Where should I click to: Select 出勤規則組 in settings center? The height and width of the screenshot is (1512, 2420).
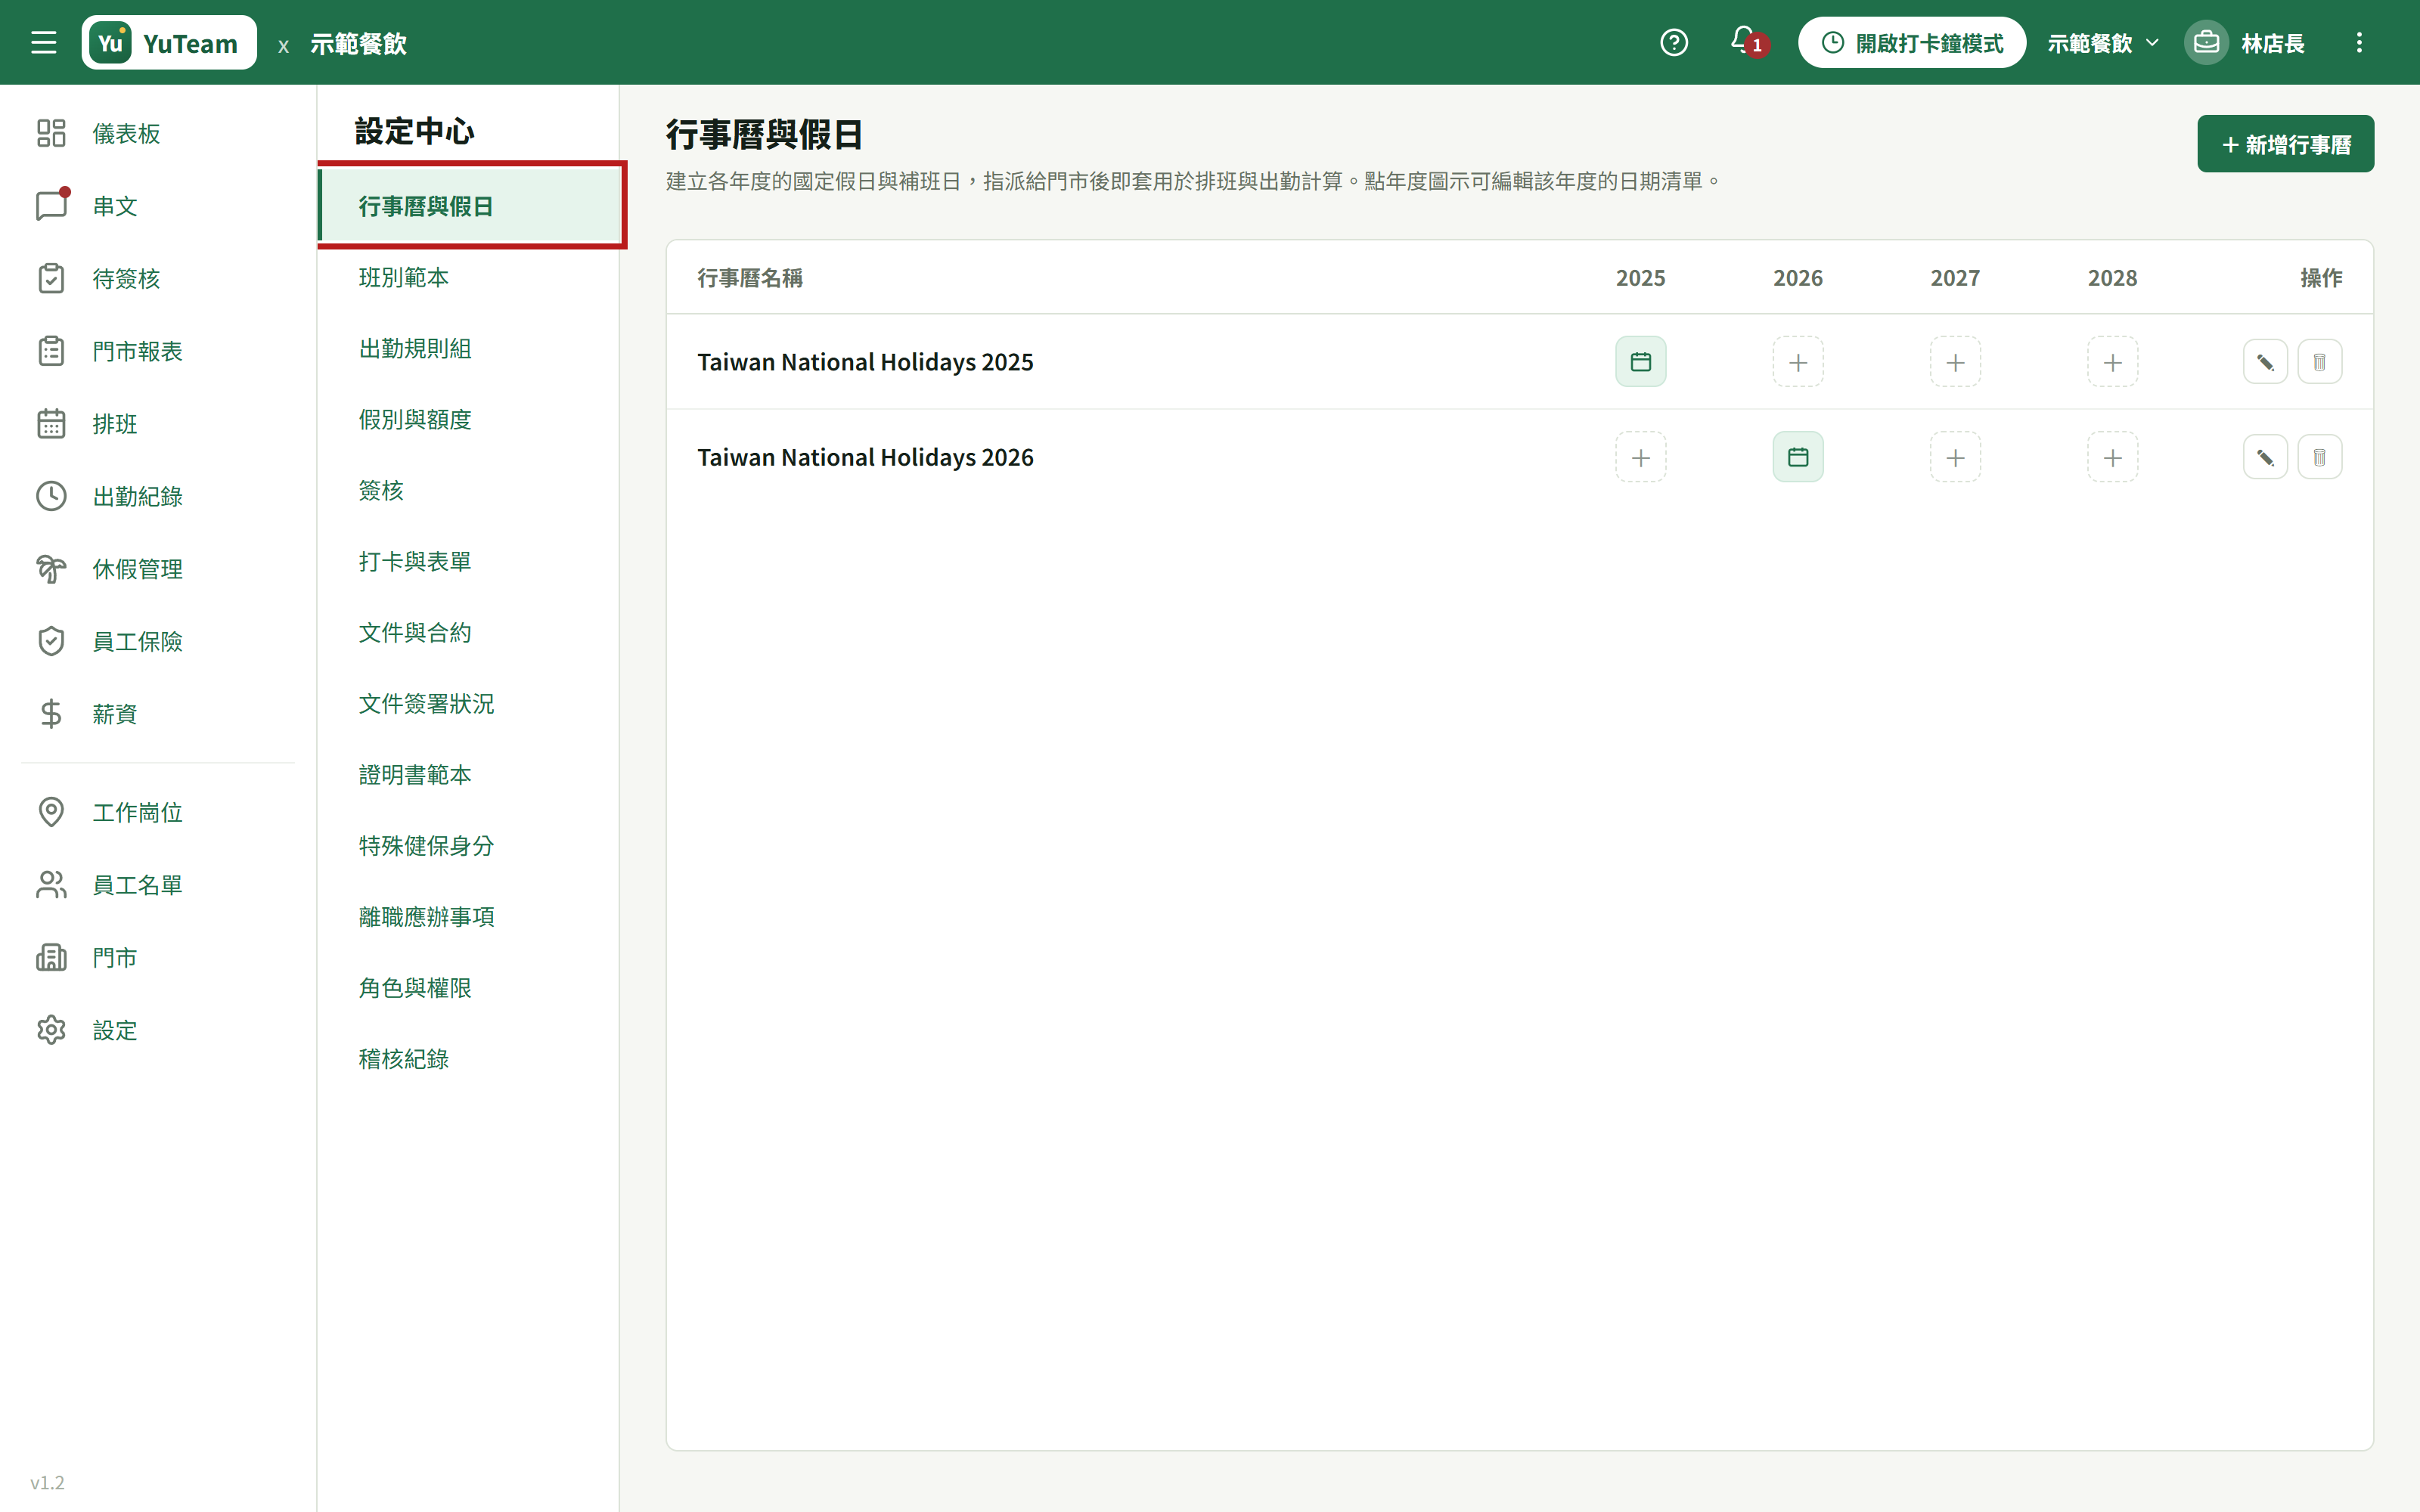click(468, 348)
